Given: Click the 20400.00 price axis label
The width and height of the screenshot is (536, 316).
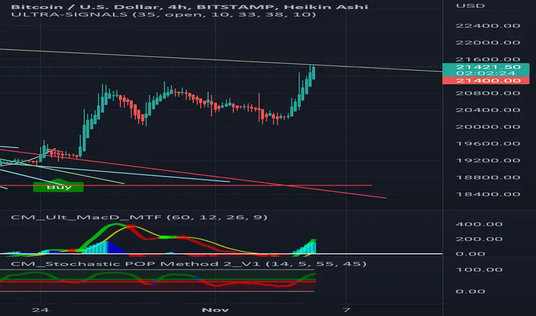Looking at the screenshot, I should point(488,110).
